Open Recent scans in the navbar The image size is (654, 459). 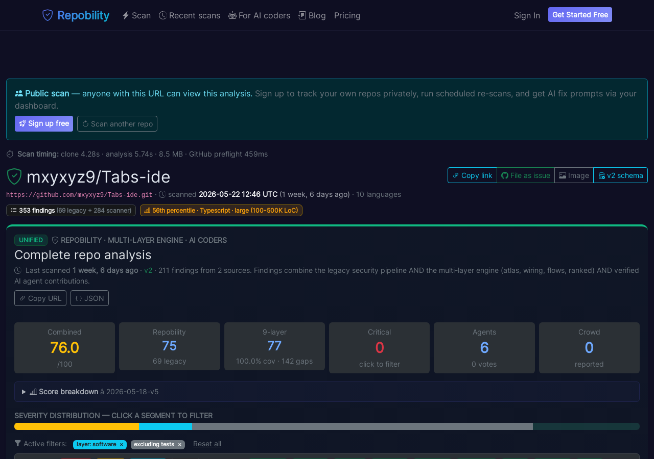click(x=190, y=15)
